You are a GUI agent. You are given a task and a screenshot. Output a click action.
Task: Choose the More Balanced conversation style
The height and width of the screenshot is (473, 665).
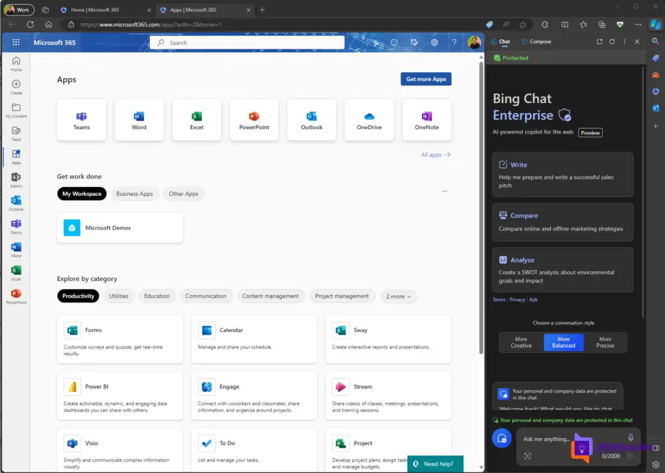(563, 343)
